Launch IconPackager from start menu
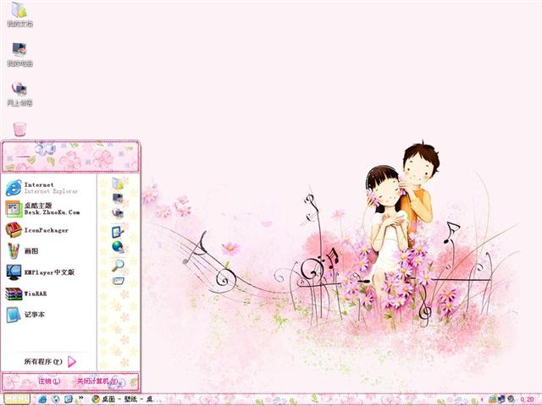The image size is (542, 406). [37, 230]
